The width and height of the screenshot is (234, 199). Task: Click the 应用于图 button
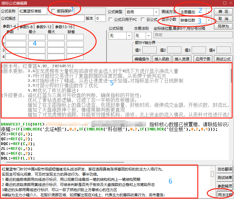tap(203, 59)
